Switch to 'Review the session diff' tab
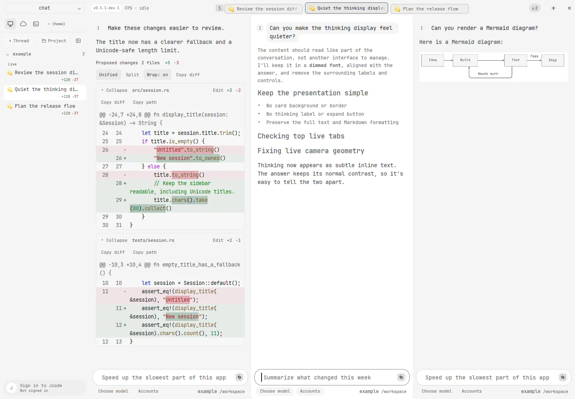The width and height of the screenshot is (575, 399). coord(264,9)
